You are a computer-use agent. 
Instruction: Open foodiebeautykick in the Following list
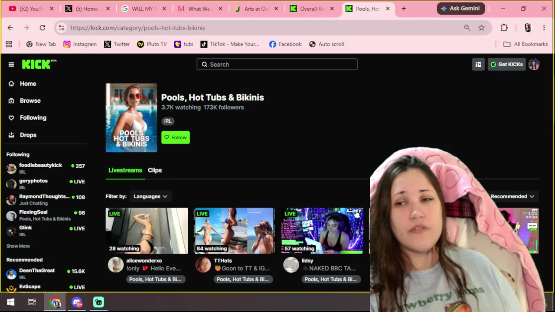coord(46,168)
